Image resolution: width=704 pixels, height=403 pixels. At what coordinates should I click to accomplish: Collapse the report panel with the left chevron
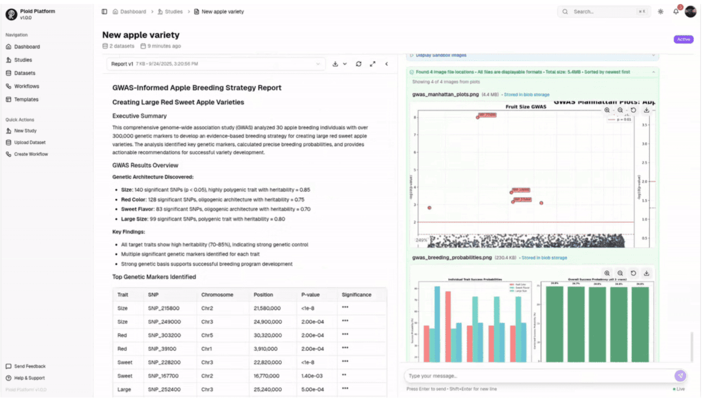click(x=386, y=64)
